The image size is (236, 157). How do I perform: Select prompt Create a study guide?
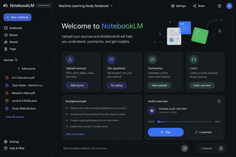[92, 120]
